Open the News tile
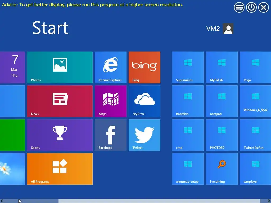271x203 pixels. [x=60, y=101]
